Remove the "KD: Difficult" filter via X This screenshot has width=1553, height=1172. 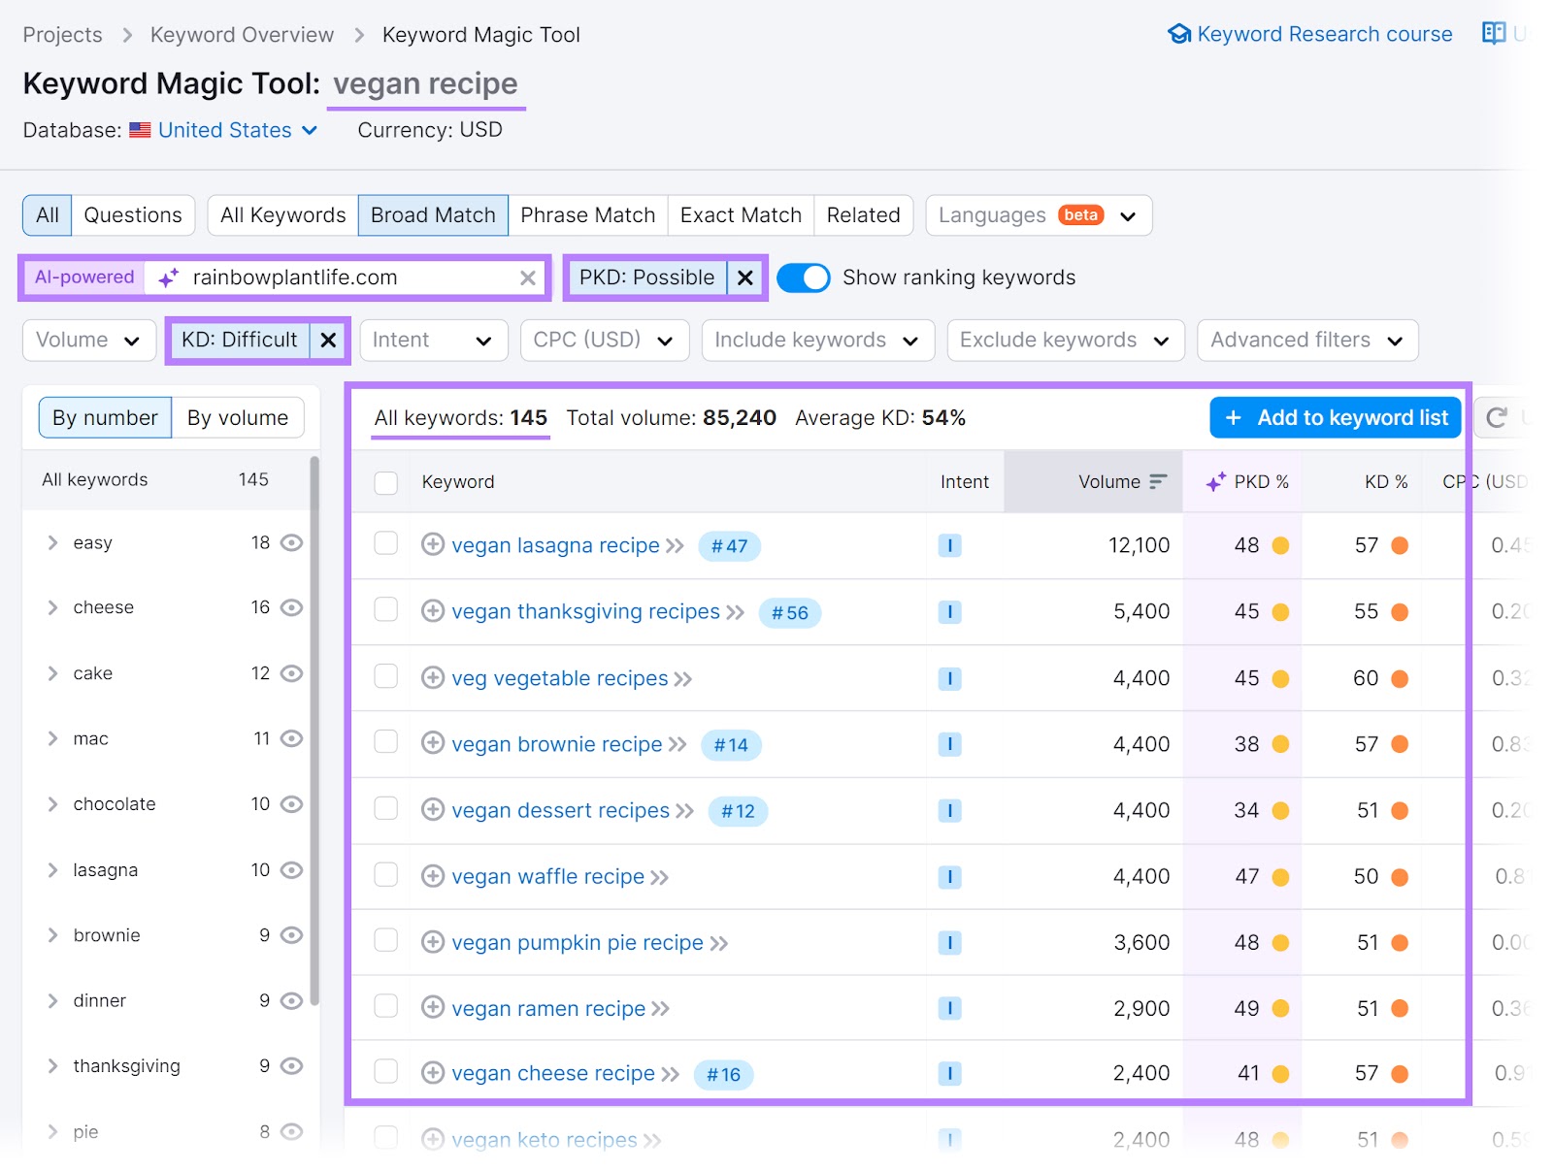pyautogui.click(x=328, y=340)
